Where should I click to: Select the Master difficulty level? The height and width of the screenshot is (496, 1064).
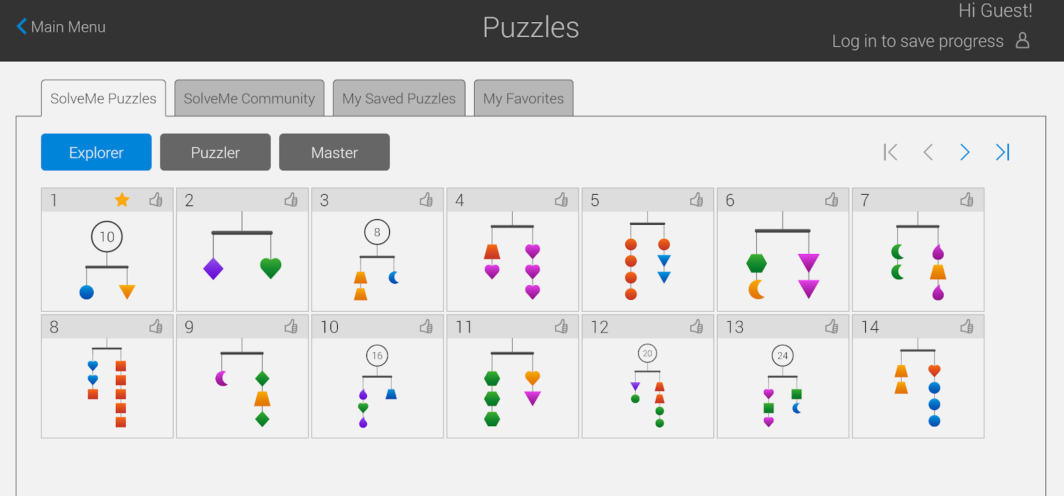[334, 152]
